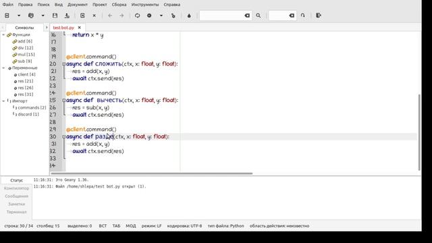This screenshot has height=243, width=432.
Task: Select the div [12] function symbol
Action: click(x=23, y=48)
